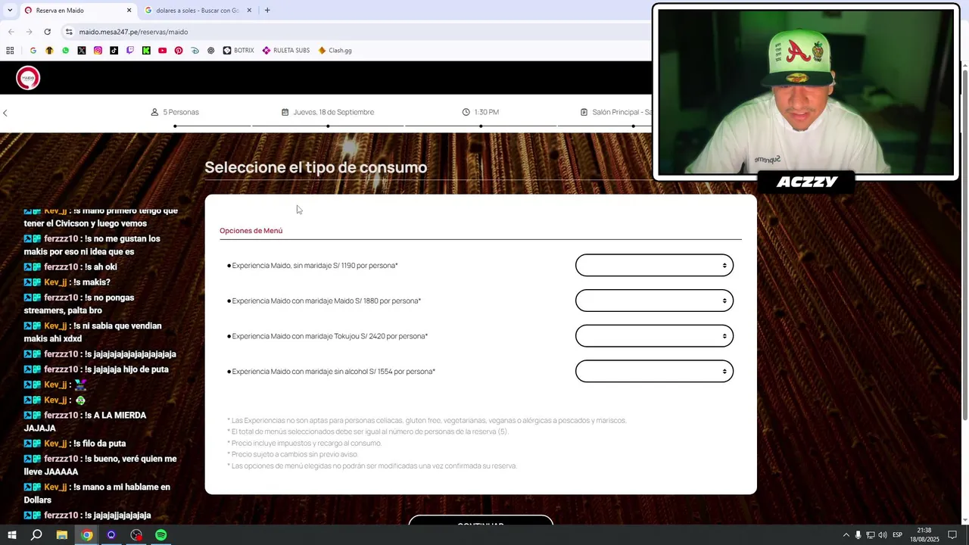
Task: Click the address bar URL
Action: (x=133, y=32)
